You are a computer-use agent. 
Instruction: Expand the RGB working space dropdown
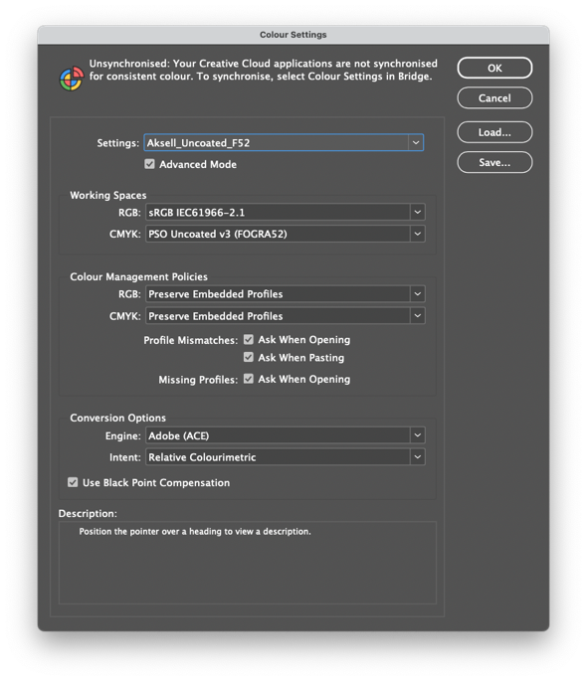coord(418,213)
